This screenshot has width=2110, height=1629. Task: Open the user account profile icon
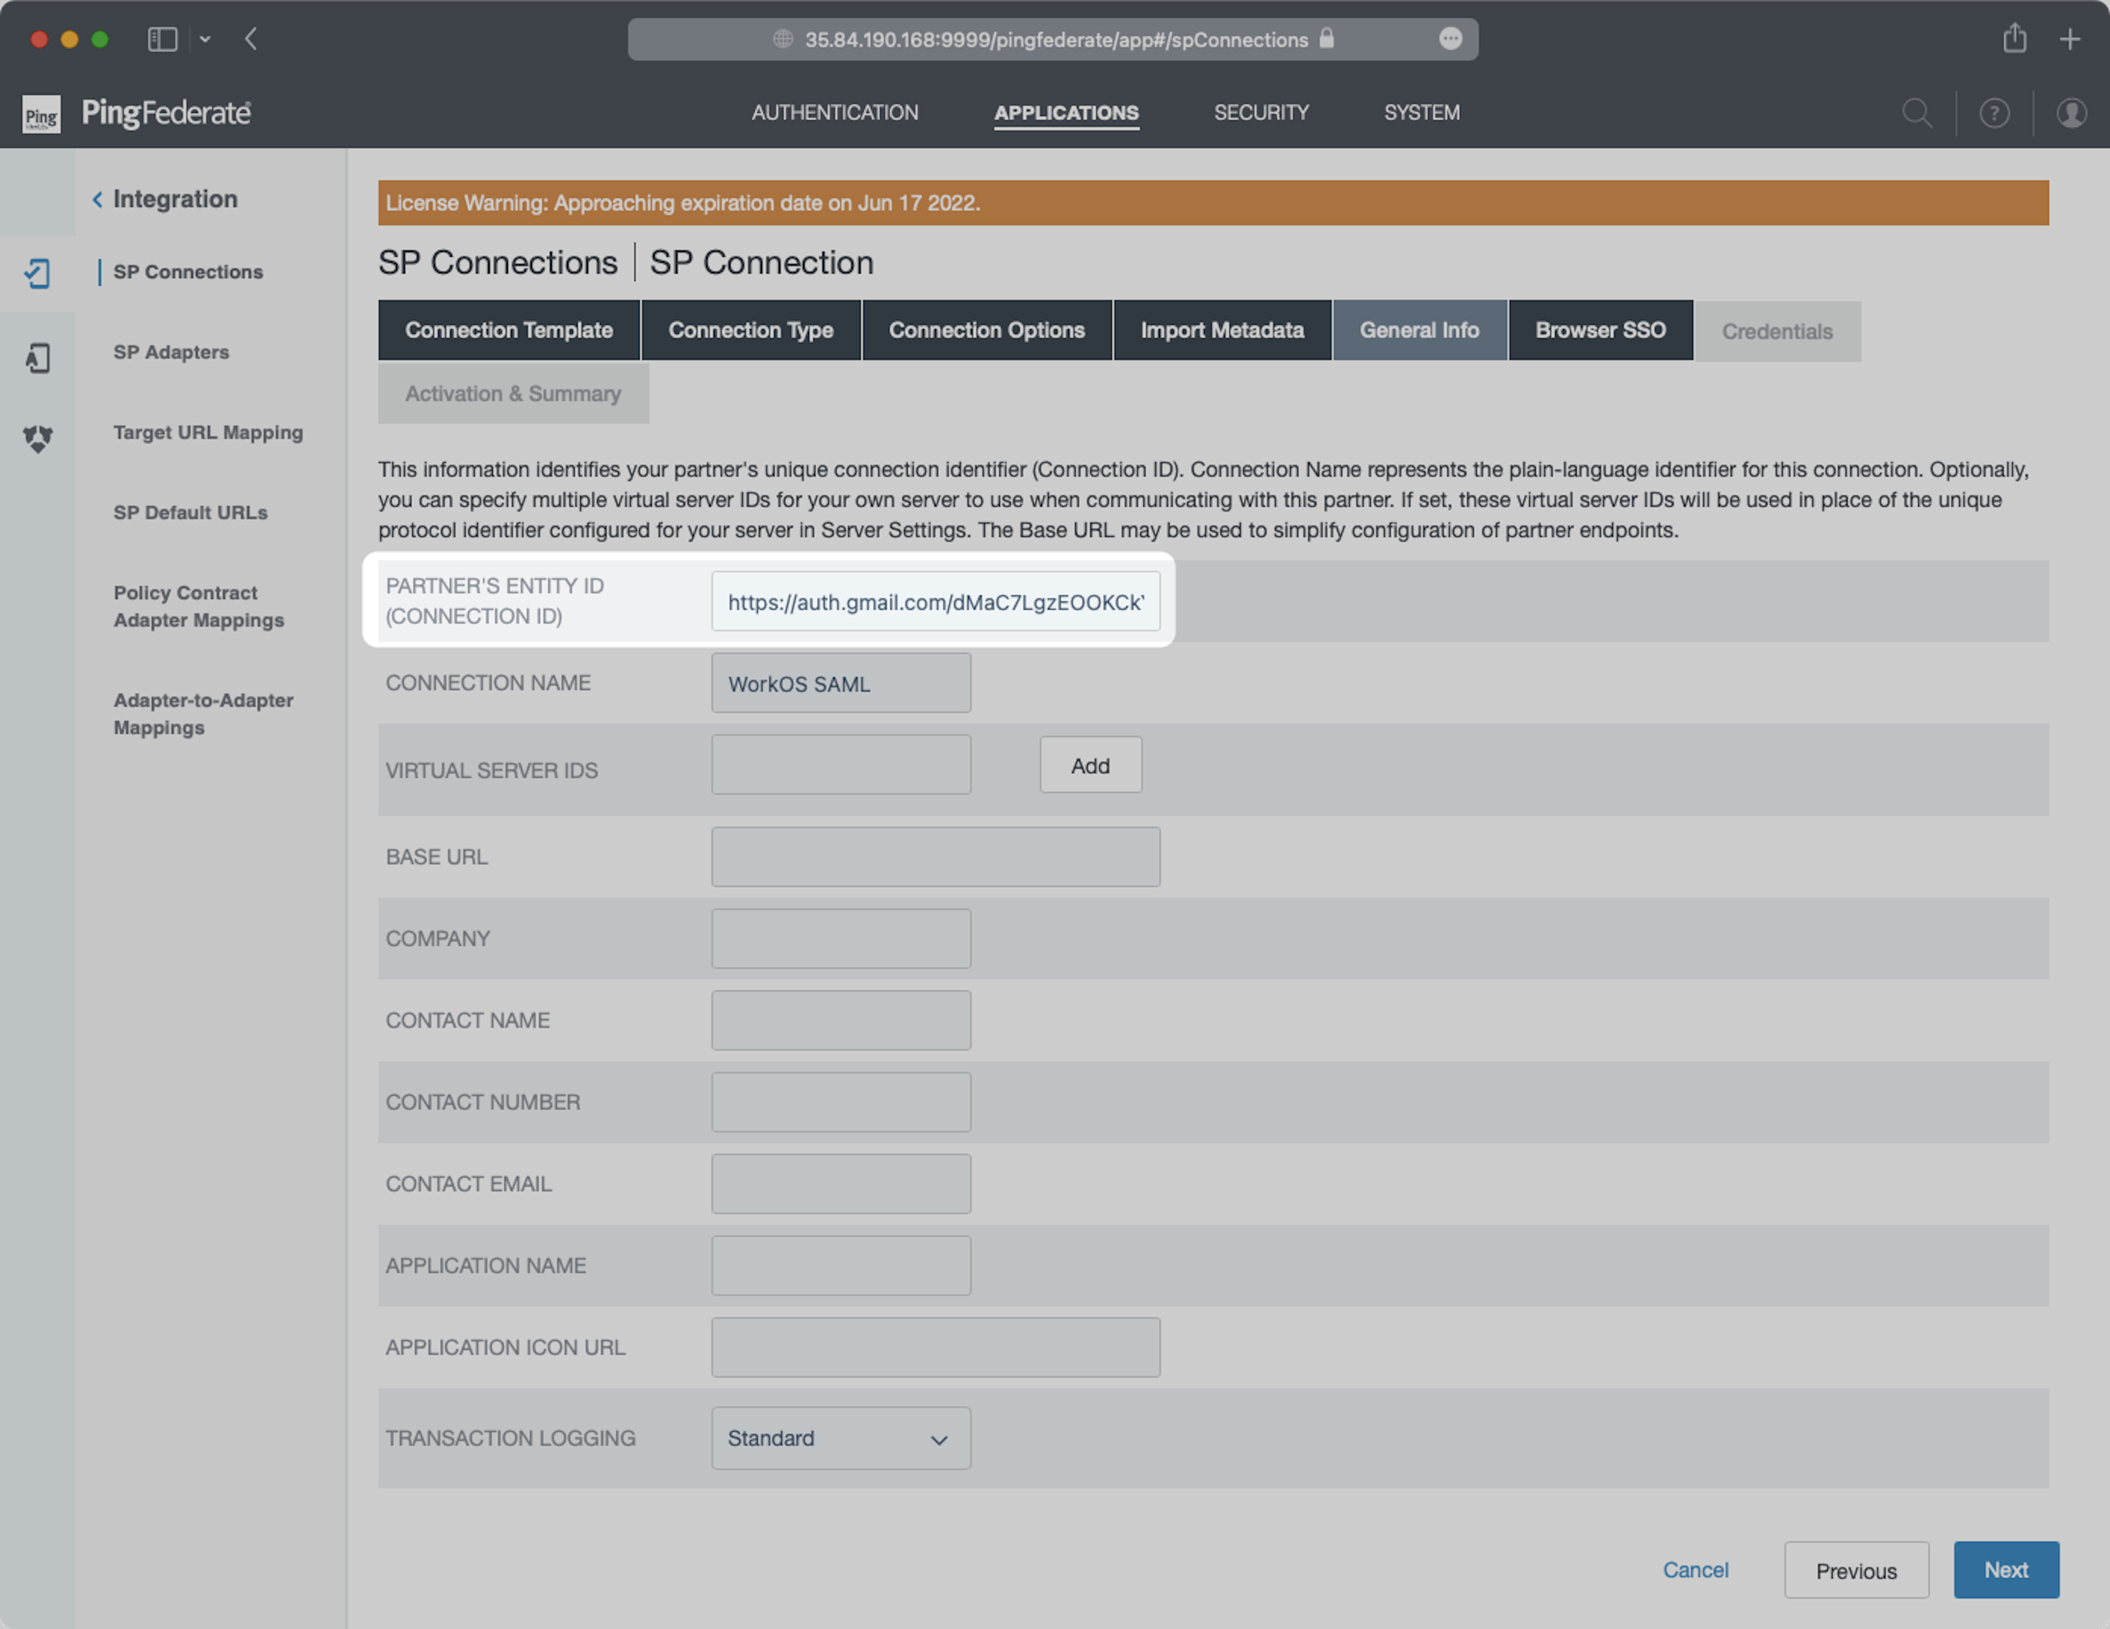point(2070,113)
